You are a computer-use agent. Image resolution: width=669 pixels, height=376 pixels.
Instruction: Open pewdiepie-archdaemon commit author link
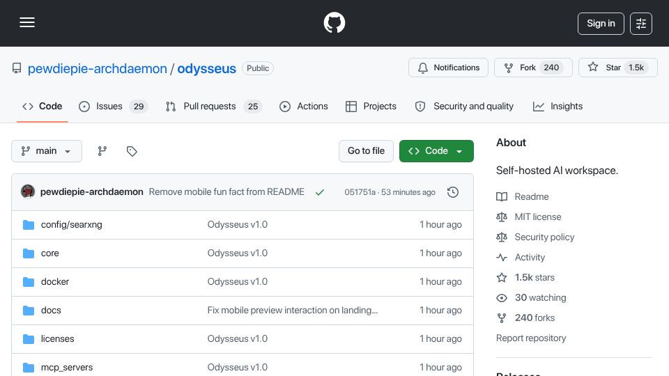click(92, 192)
